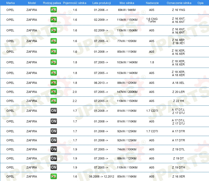Select the Z 22 YH engine code
This screenshot has height=181, width=209.
click(179, 101)
